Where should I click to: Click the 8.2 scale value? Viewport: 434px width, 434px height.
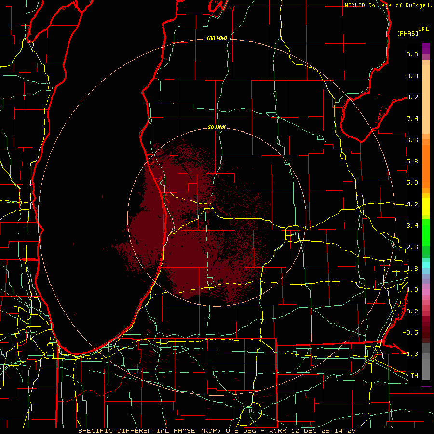click(412, 97)
